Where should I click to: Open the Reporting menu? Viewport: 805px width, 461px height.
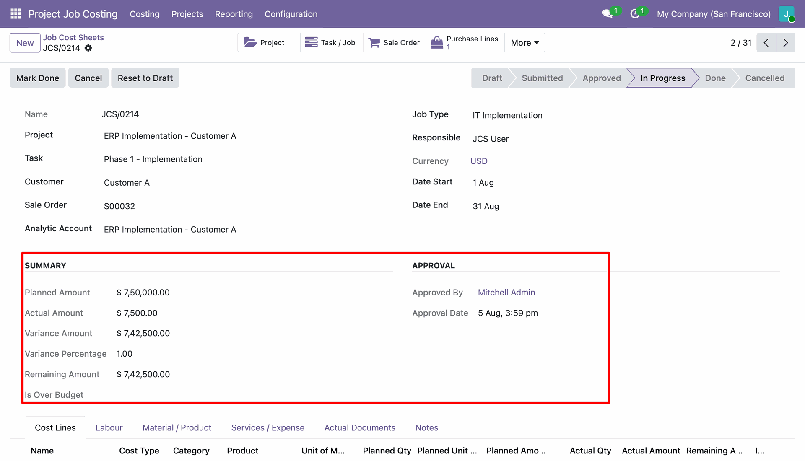pyautogui.click(x=234, y=14)
